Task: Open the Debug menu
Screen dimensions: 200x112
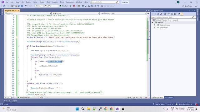Action: click(42, 2)
